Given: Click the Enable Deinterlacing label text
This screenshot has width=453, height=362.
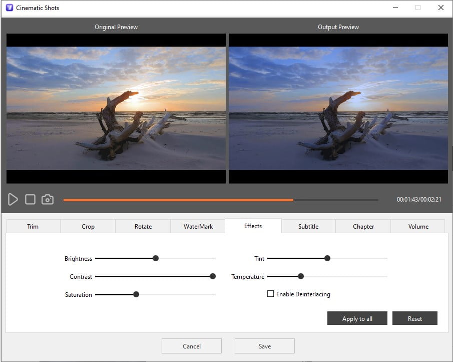Looking at the screenshot, I should click(303, 294).
